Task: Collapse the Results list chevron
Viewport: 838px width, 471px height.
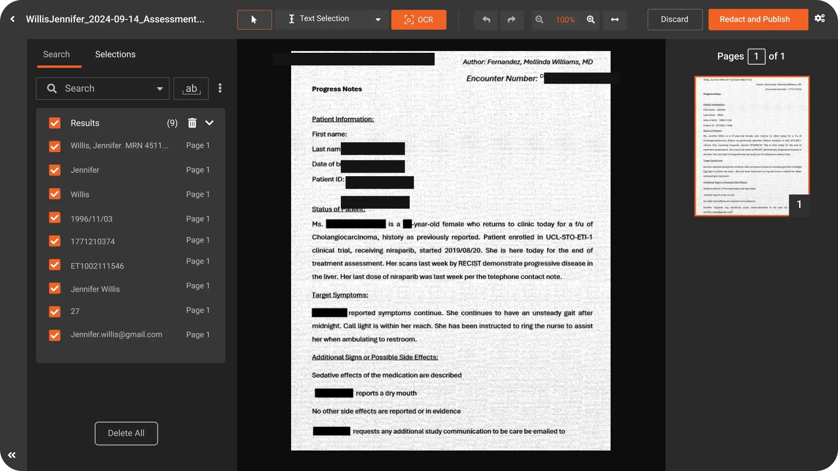Action: point(209,123)
